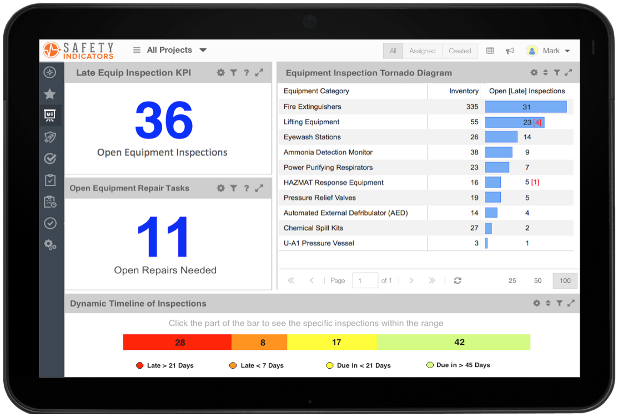Toggle the Assigned filter in the top bar
The width and height of the screenshot is (618, 417).
(423, 50)
